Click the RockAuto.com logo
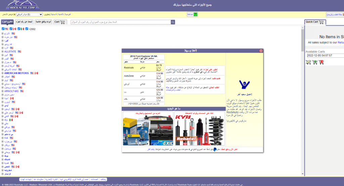Screen dimensions: 344x186 23,5
